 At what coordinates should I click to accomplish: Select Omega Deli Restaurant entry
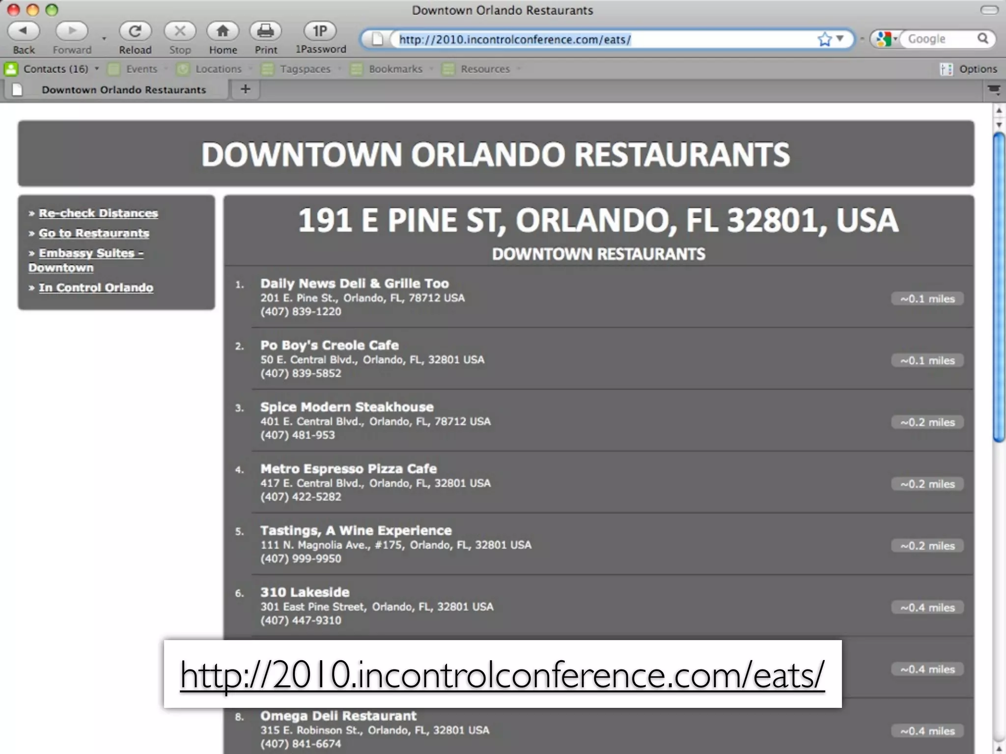(x=338, y=716)
